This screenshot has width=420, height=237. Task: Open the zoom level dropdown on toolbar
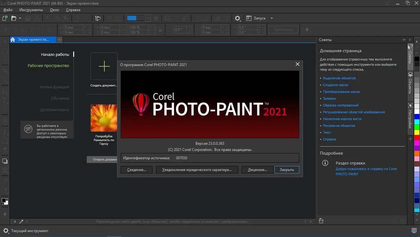point(148,18)
